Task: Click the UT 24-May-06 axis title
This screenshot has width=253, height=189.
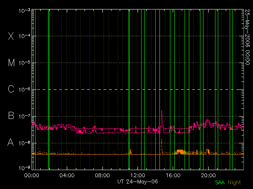Action: [x=138, y=182]
